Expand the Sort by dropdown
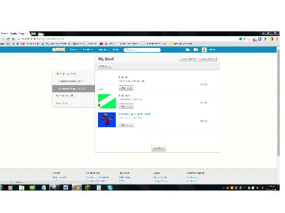 pos(105,66)
